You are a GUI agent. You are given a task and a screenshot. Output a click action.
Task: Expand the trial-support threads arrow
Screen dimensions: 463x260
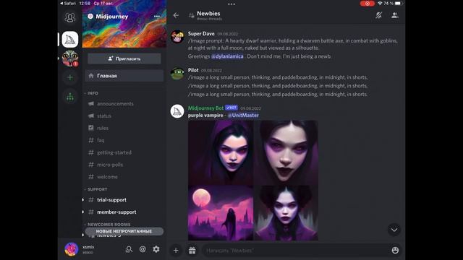pyautogui.click(x=83, y=200)
